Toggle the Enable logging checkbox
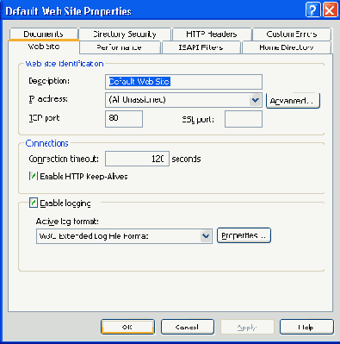 [34, 203]
